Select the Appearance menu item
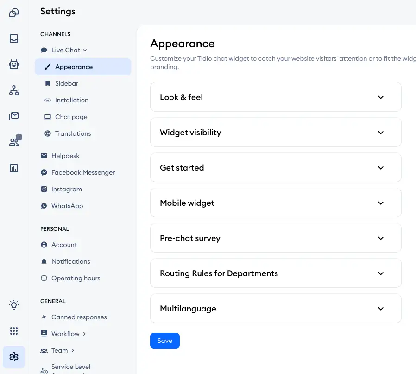The width and height of the screenshot is (416, 374). [x=83, y=67]
